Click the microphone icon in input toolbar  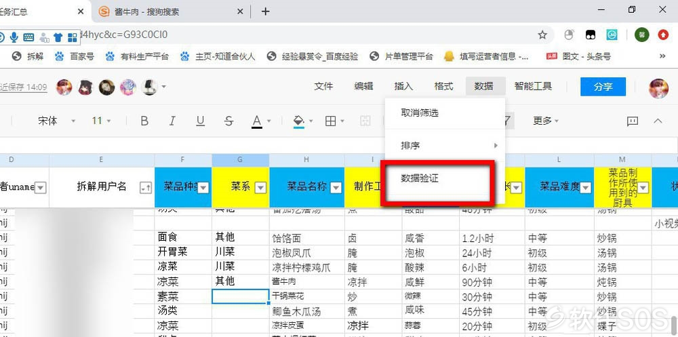14,37
